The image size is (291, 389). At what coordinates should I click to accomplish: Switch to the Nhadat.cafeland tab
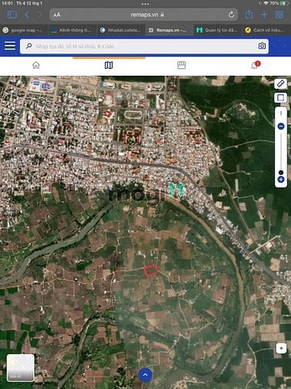pyautogui.click(x=121, y=30)
